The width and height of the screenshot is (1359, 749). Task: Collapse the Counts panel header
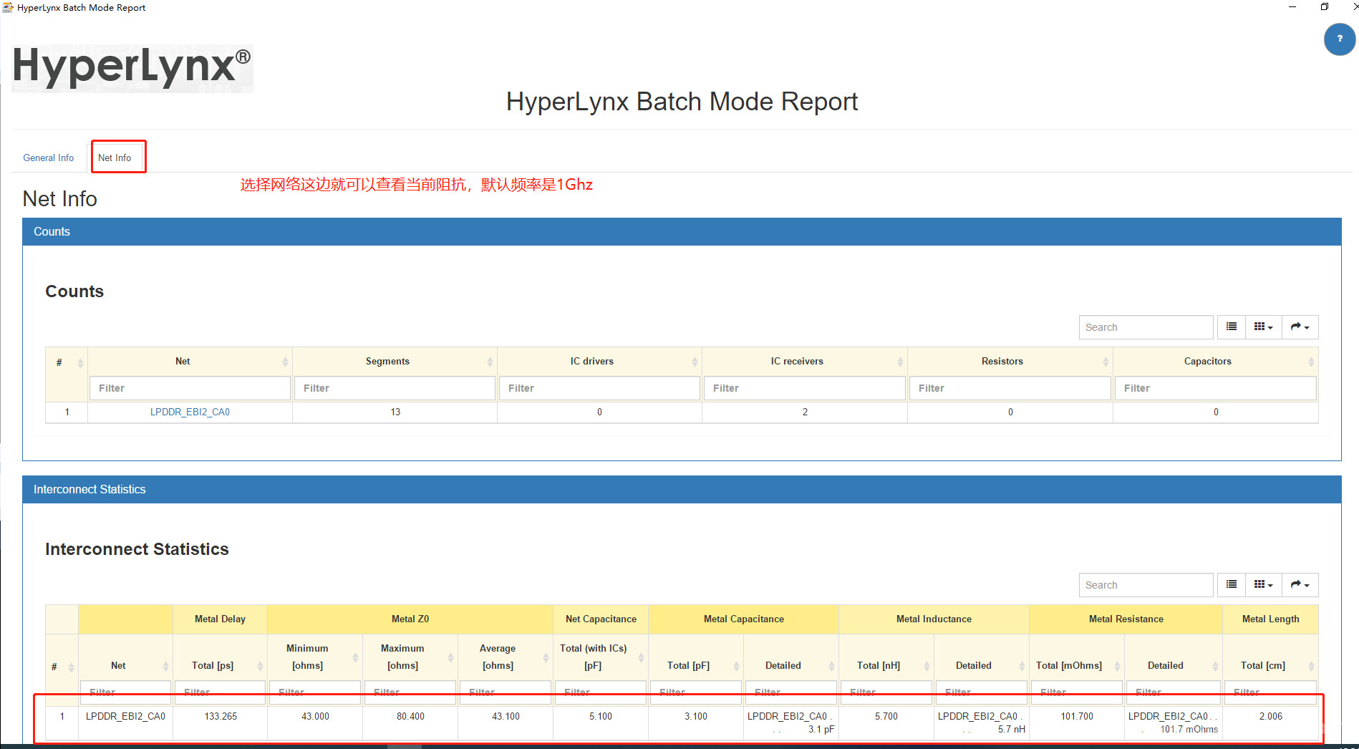(682, 232)
